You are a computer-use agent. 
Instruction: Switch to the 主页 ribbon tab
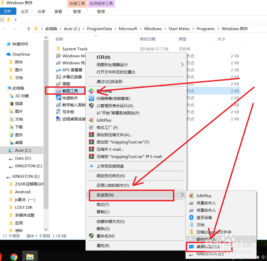click(25, 11)
